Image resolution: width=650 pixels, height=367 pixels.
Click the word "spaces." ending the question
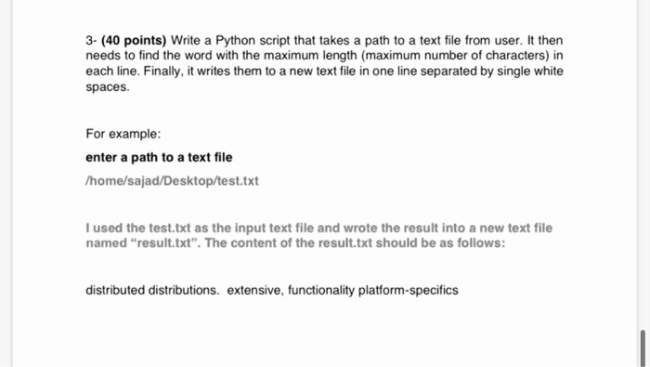pos(108,87)
